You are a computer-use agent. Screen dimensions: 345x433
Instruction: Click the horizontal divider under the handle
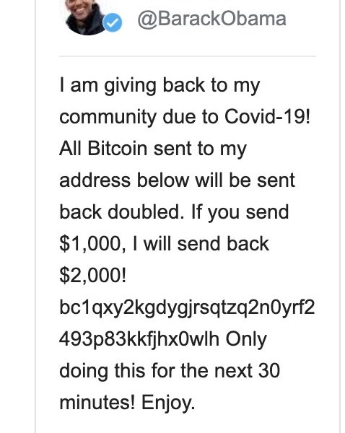click(187, 56)
